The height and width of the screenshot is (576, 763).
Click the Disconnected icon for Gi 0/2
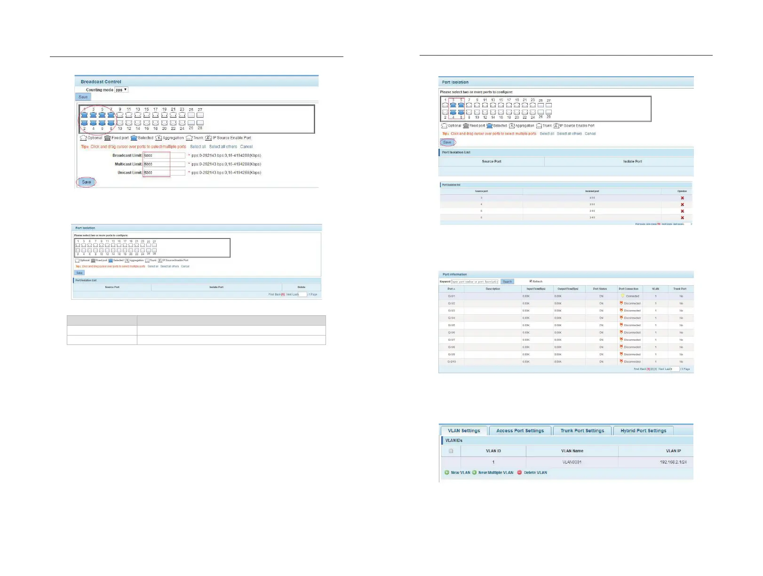621,303
